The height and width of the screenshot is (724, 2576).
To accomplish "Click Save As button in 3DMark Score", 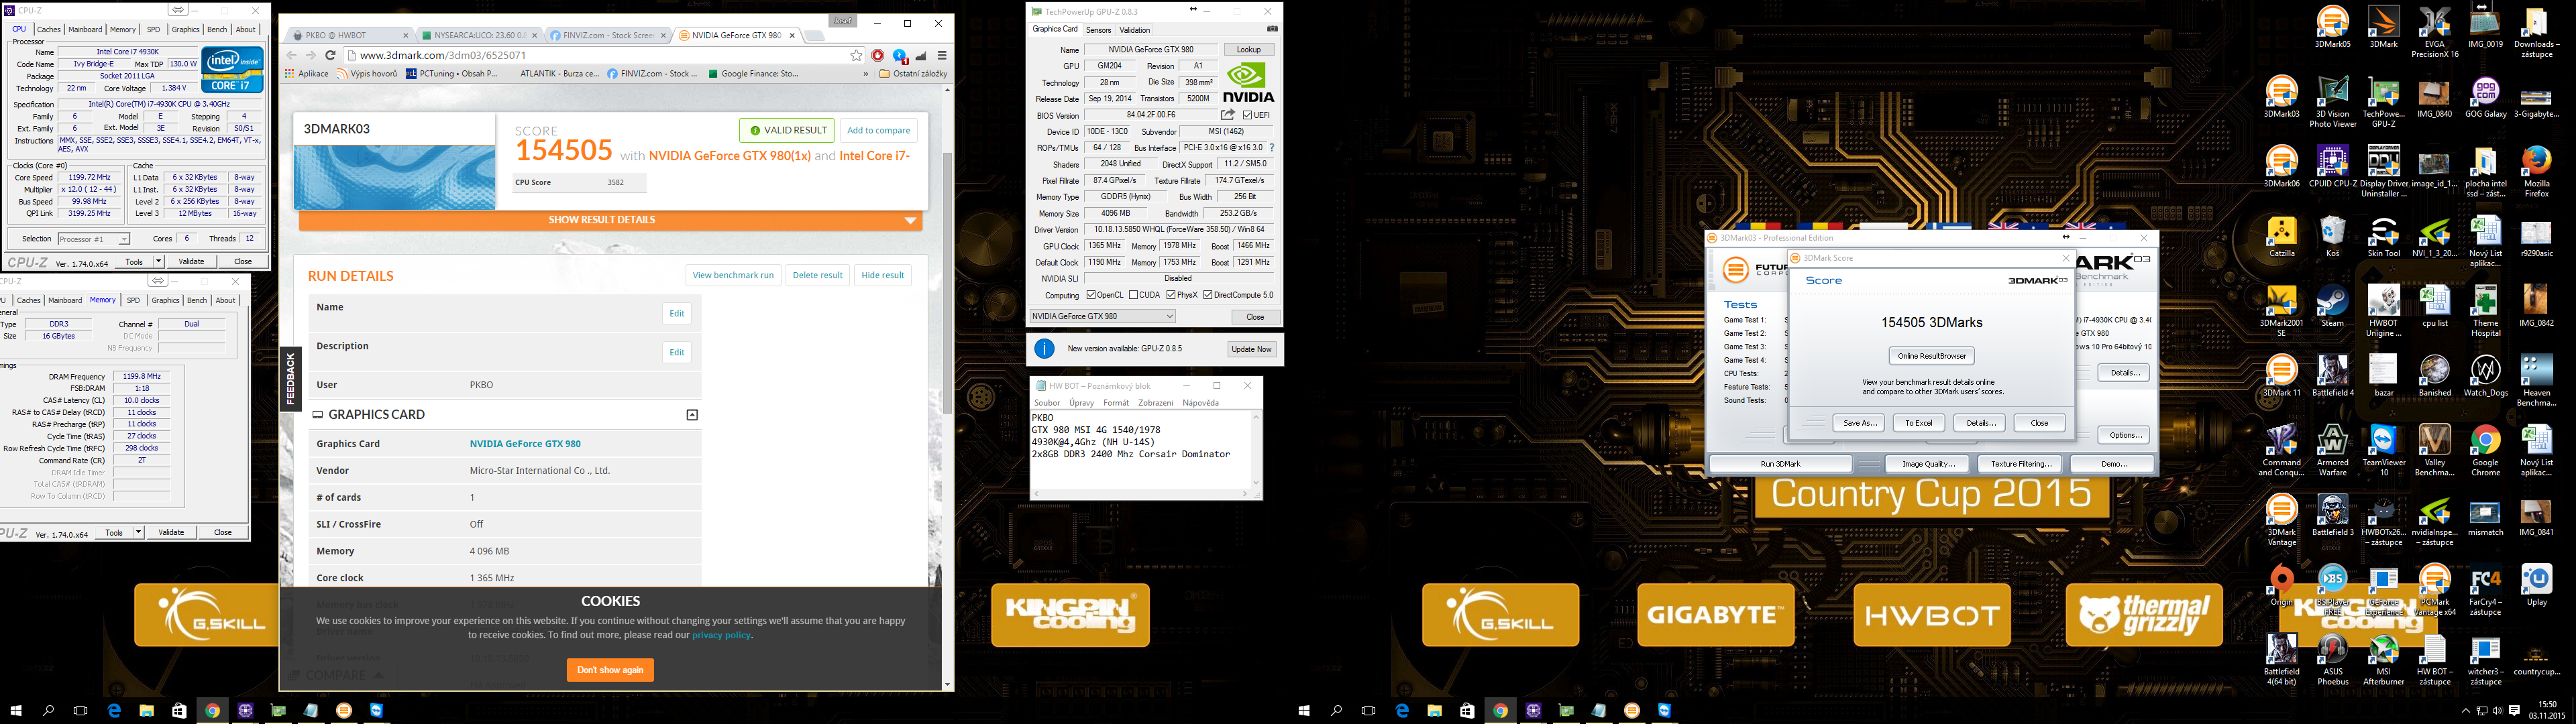I will pos(1859,423).
